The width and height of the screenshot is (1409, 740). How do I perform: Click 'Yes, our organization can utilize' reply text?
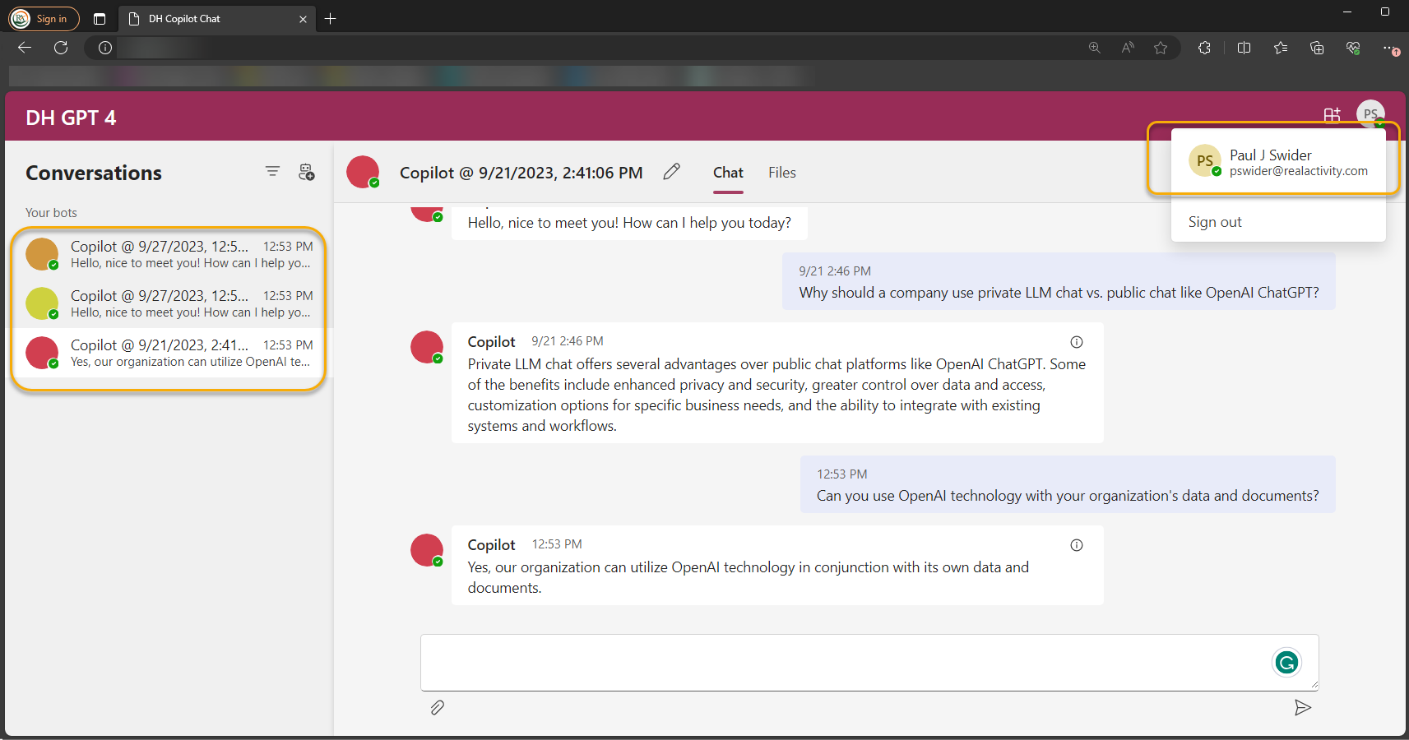749,577
